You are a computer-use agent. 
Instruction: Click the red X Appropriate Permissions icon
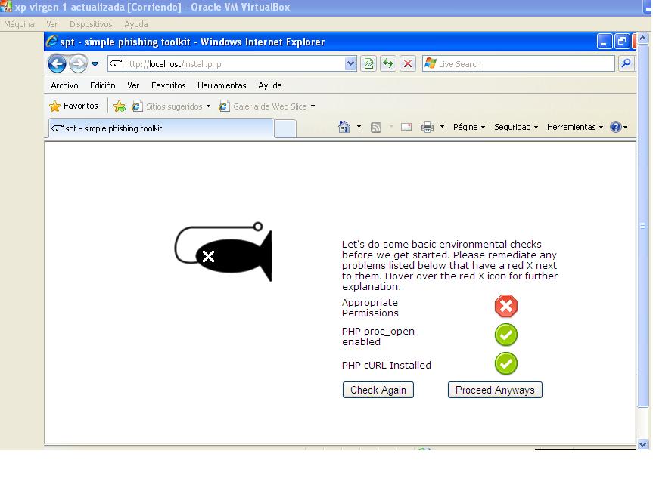[505, 306]
